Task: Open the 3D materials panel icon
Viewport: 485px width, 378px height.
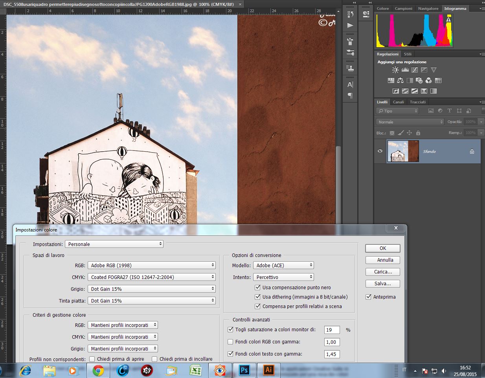Action: [366, 14]
